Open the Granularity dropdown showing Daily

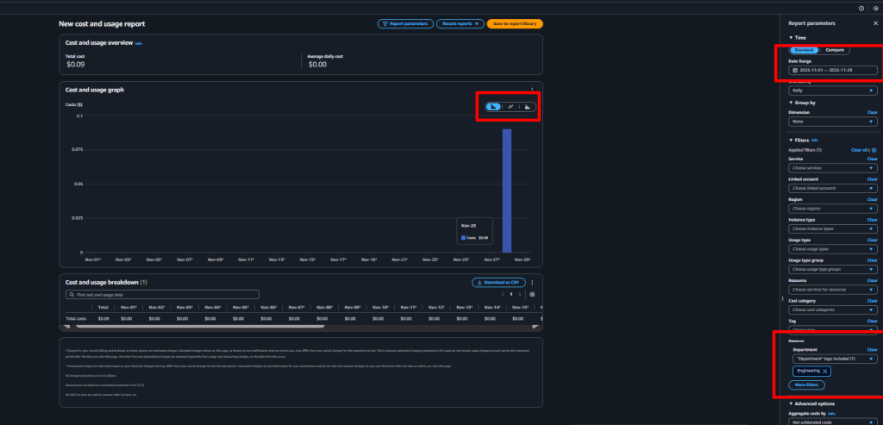[x=833, y=90]
